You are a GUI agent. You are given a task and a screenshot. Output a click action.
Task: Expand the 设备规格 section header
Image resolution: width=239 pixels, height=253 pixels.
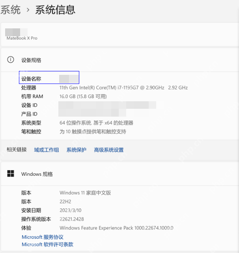coord(120,60)
